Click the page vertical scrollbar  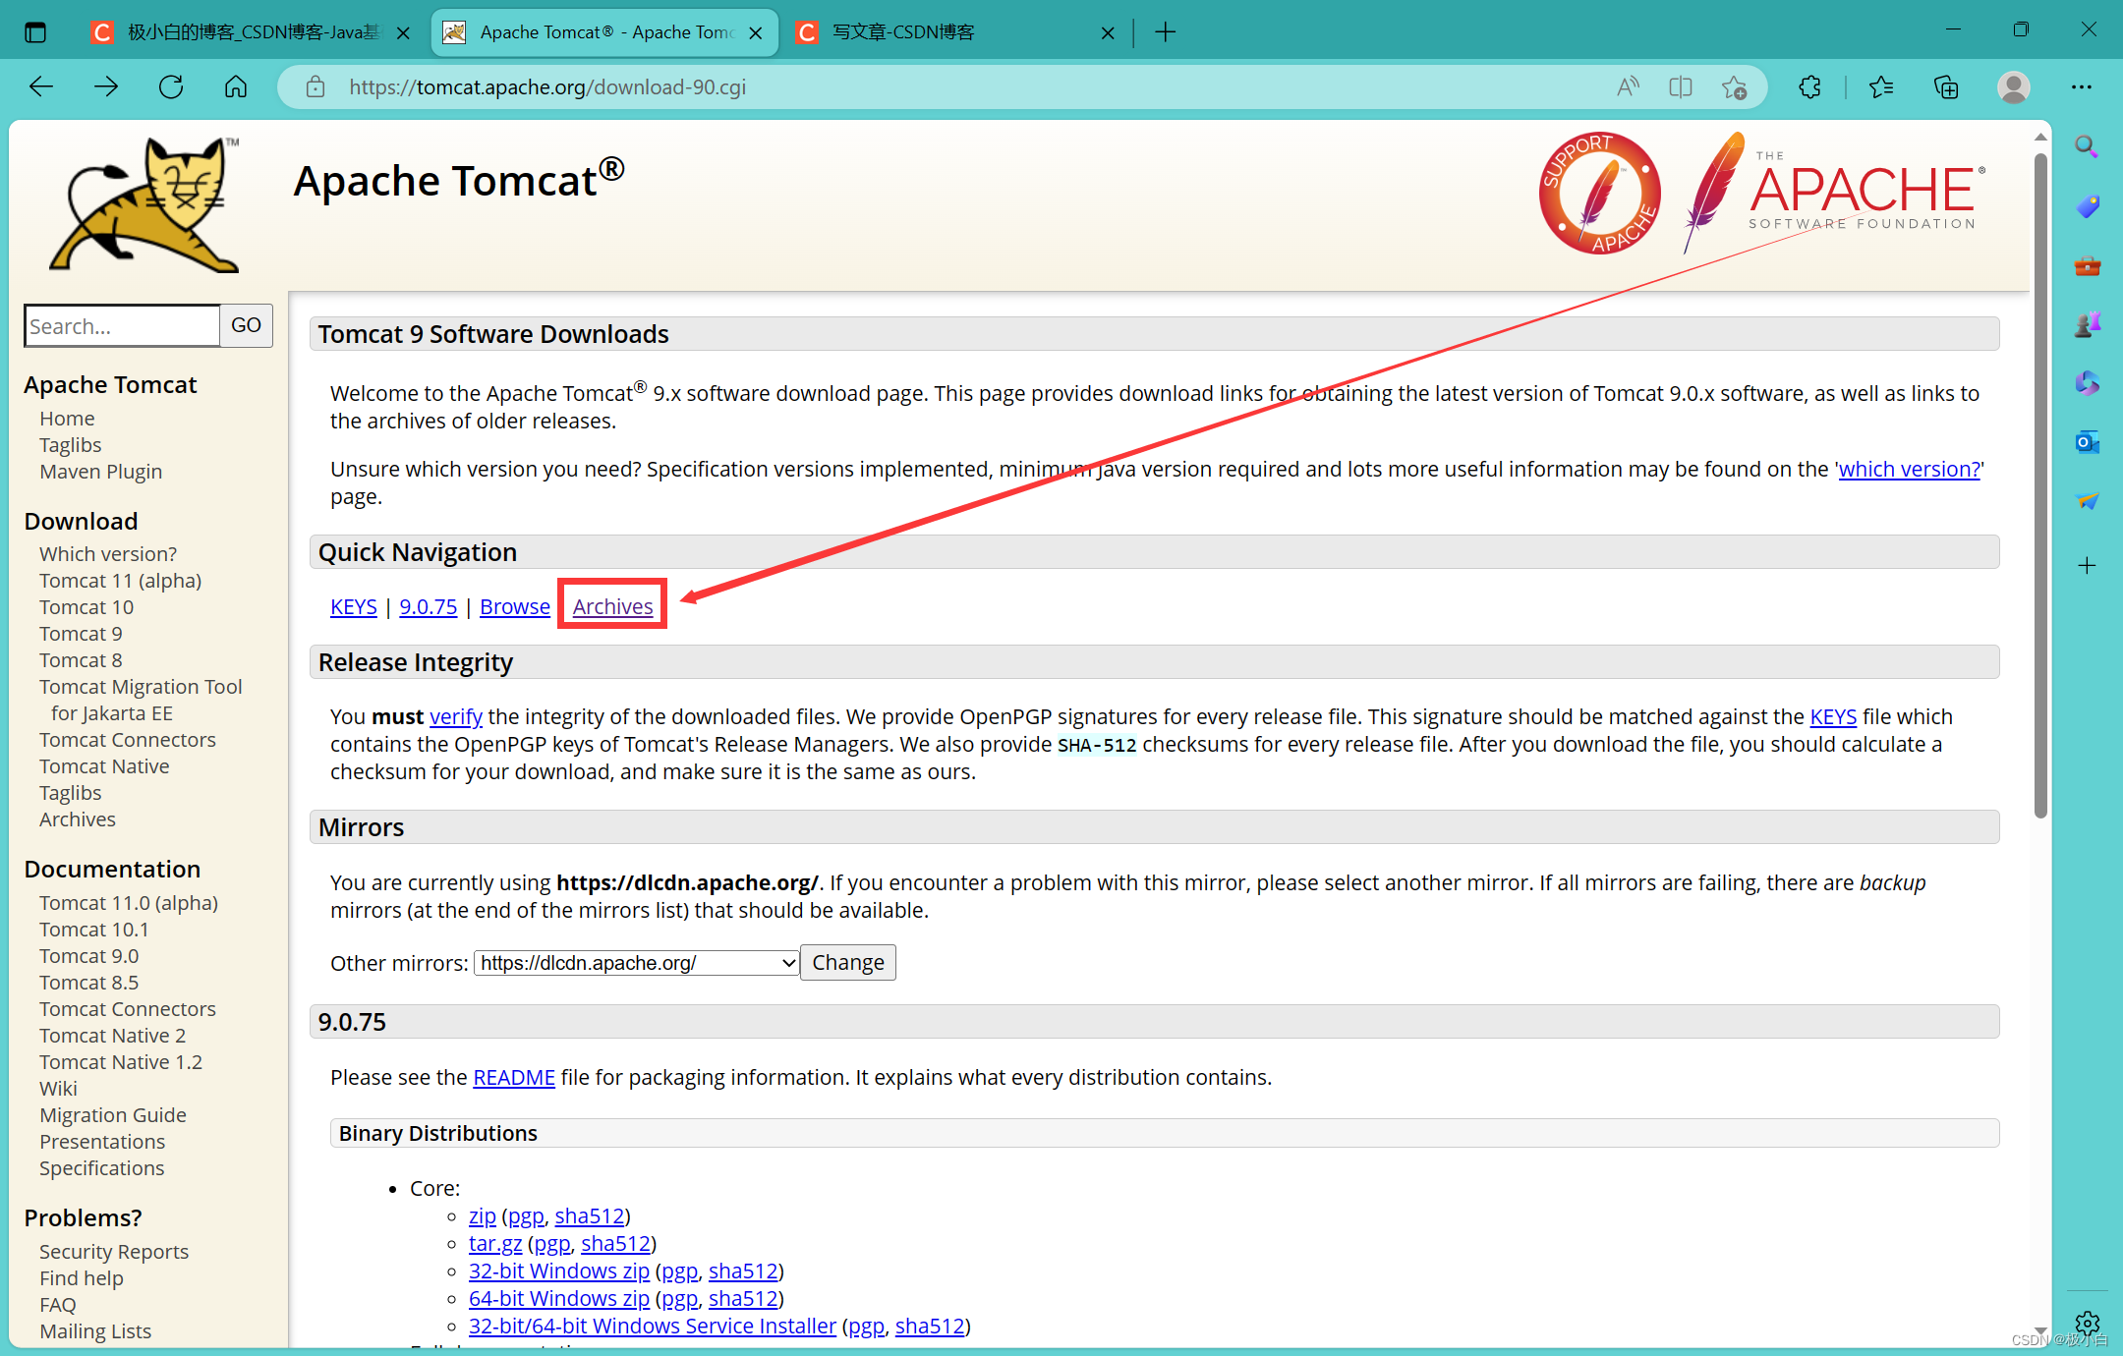pos(2040,485)
